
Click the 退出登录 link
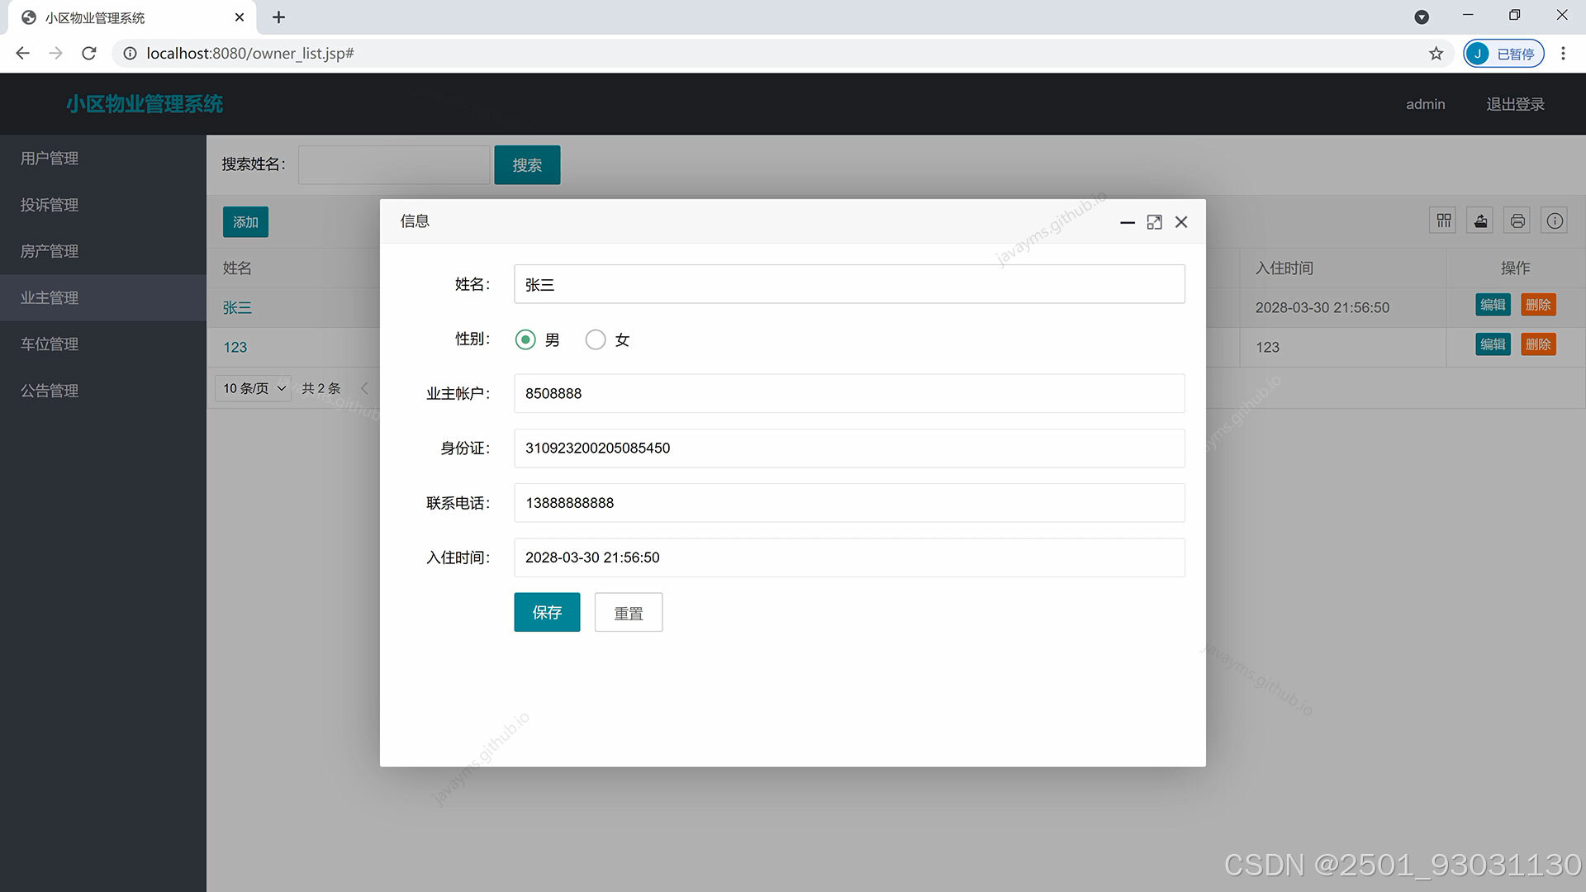click(1515, 104)
